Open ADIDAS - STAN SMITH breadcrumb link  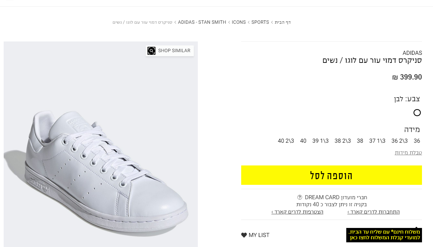202,22
